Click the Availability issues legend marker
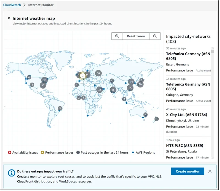This screenshot has height=191, width=220. [9, 153]
